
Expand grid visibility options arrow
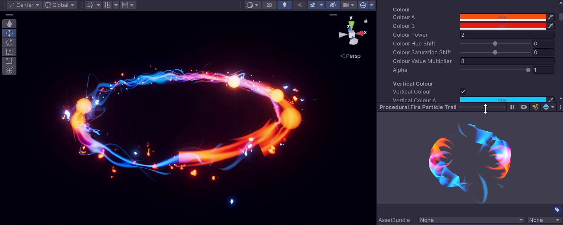click(x=99, y=5)
